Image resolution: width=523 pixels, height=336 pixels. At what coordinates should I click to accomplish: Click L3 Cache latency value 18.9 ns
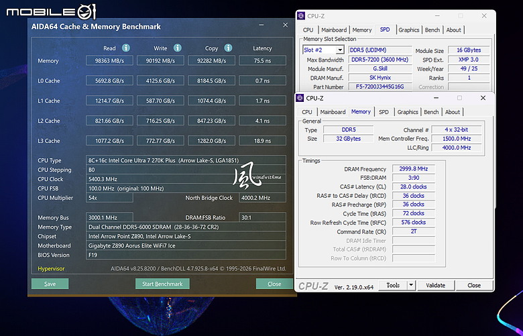point(262,140)
